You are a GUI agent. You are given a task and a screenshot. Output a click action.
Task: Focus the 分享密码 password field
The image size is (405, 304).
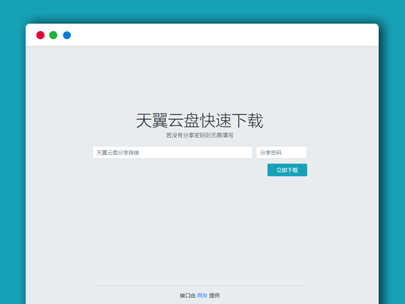281,153
